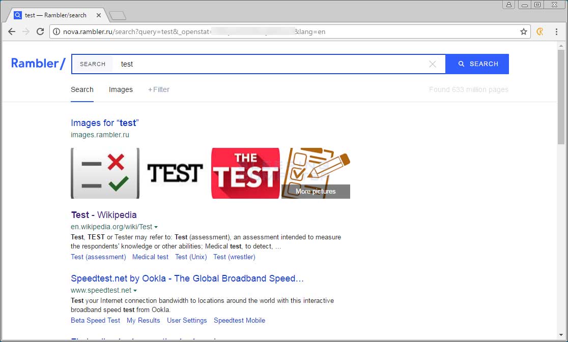Image resolution: width=568 pixels, height=342 pixels.
Task: Click the More pictures overlay
Action: tap(316, 191)
